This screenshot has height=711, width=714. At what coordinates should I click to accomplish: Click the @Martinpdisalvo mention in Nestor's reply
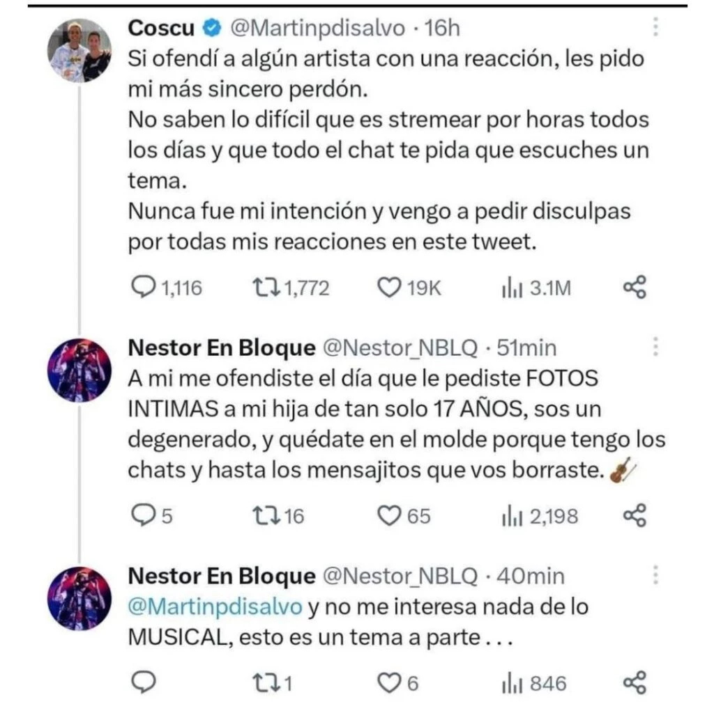pos(215,606)
